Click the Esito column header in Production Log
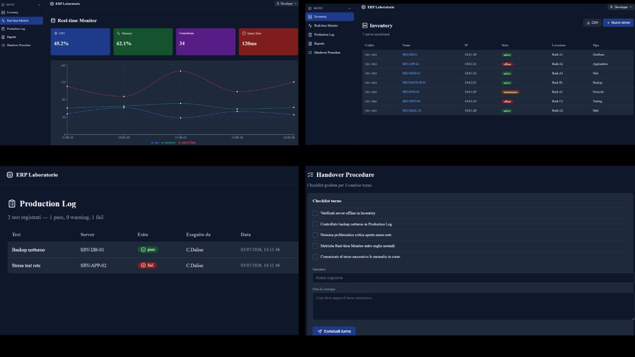This screenshot has width=635, height=357. coord(143,235)
